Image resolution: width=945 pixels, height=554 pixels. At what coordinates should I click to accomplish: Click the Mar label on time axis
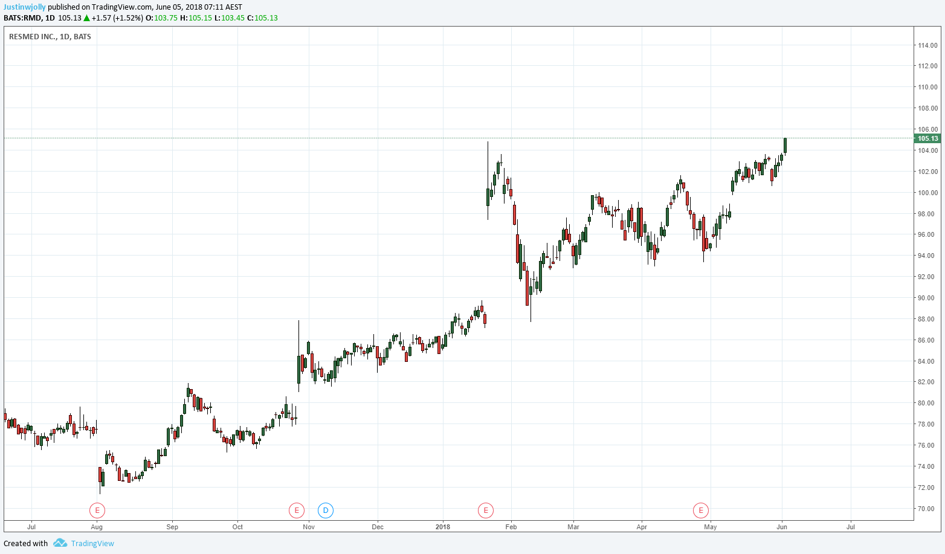(x=573, y=527)
